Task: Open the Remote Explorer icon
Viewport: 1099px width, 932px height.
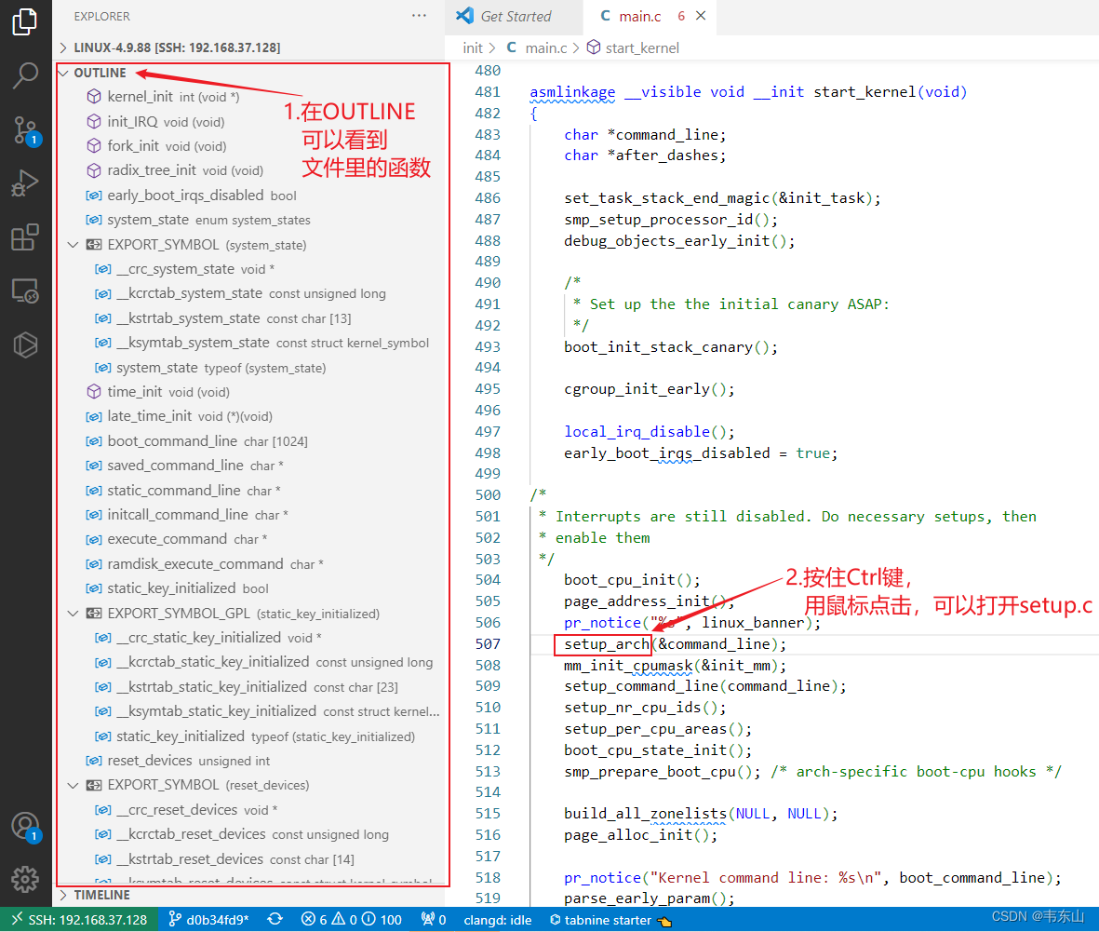Action: pyautogui.click(x=25, y=290)
